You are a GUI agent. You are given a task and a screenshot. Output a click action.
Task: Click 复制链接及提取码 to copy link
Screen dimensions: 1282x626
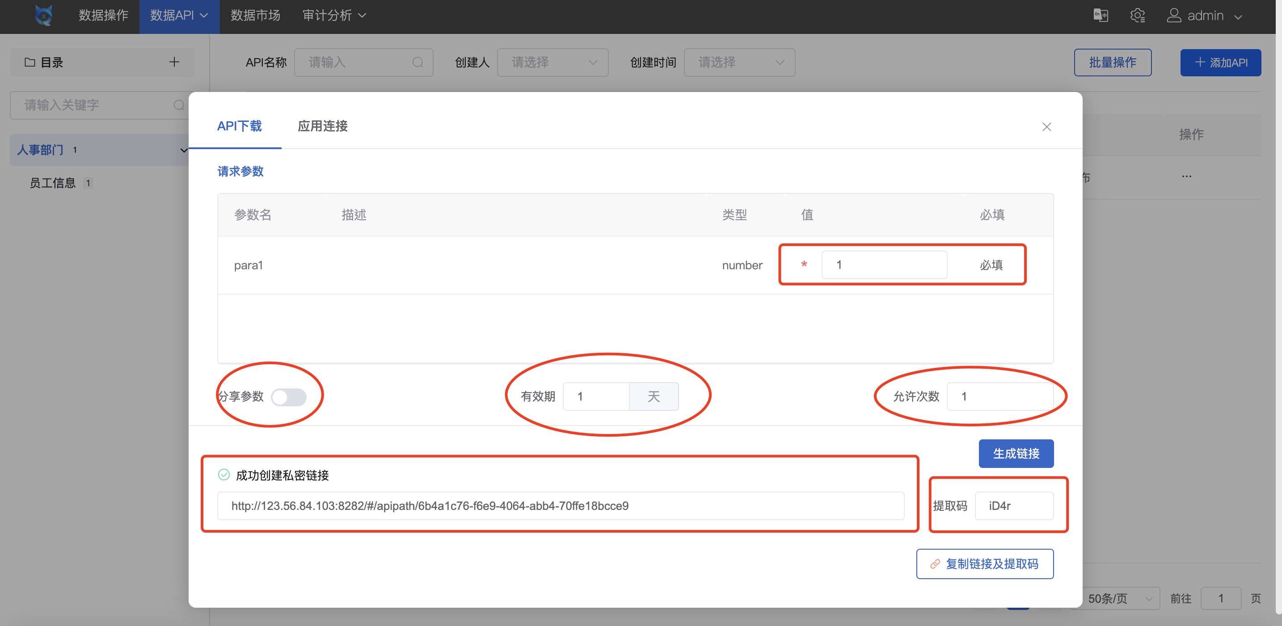984,564
